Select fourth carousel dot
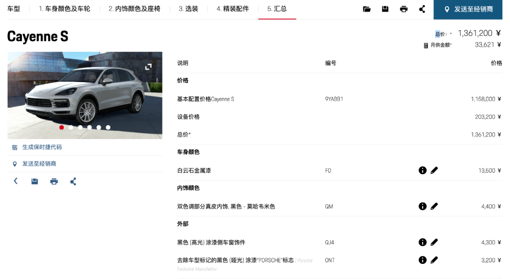This screenshot has height=279, width=510. pyautogui.click(x=89, y=127)
